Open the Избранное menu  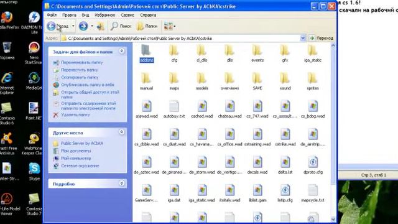(104, 15)
